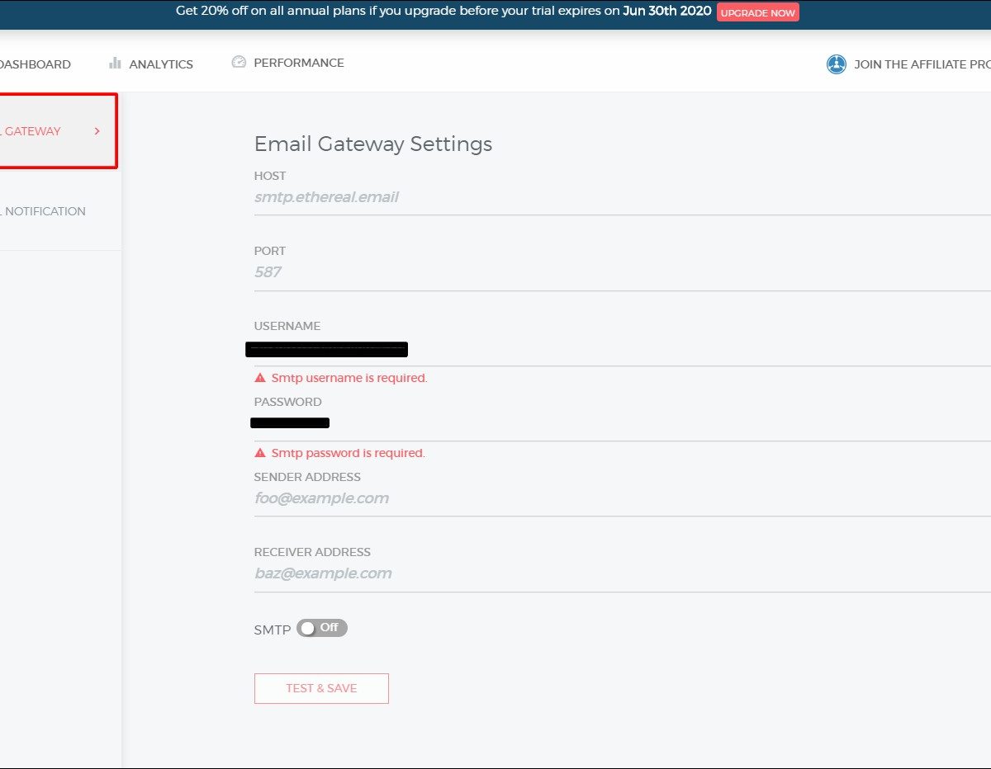Viewport: 991px width, 769px height.
Task: Click the Upgrade Now banner button
Action: [757, 13]
